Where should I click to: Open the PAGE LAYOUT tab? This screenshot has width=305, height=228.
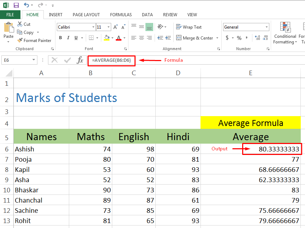[86, 15]
